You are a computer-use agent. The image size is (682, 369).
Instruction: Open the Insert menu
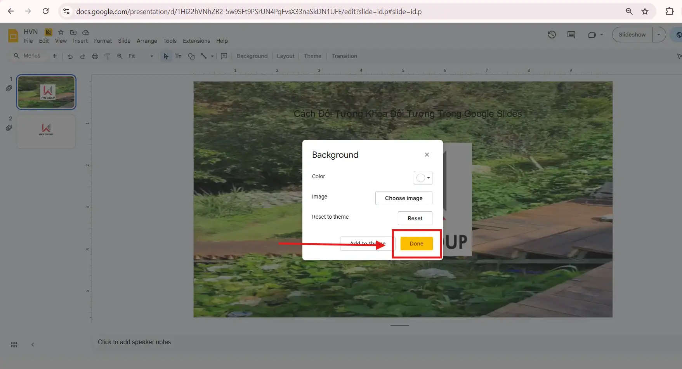tap(80, 41)
